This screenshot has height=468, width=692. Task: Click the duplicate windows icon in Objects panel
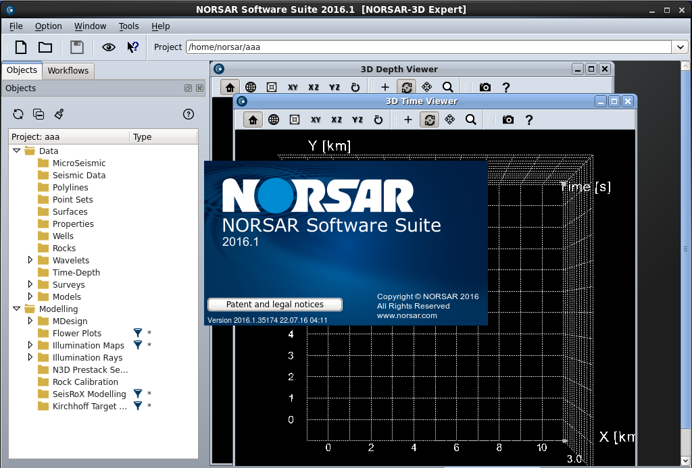click(39, 114)
